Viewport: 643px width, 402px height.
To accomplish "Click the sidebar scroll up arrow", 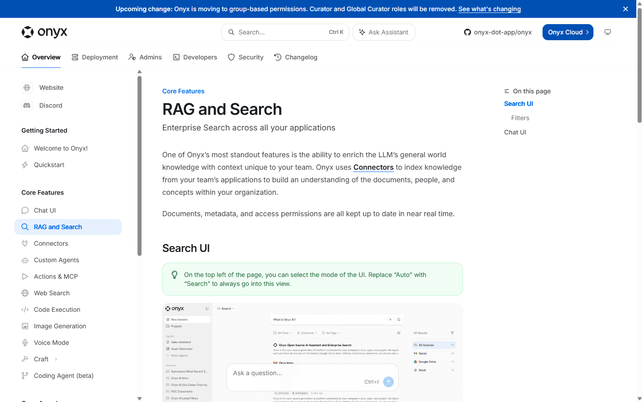I will [x=139, y=71].
